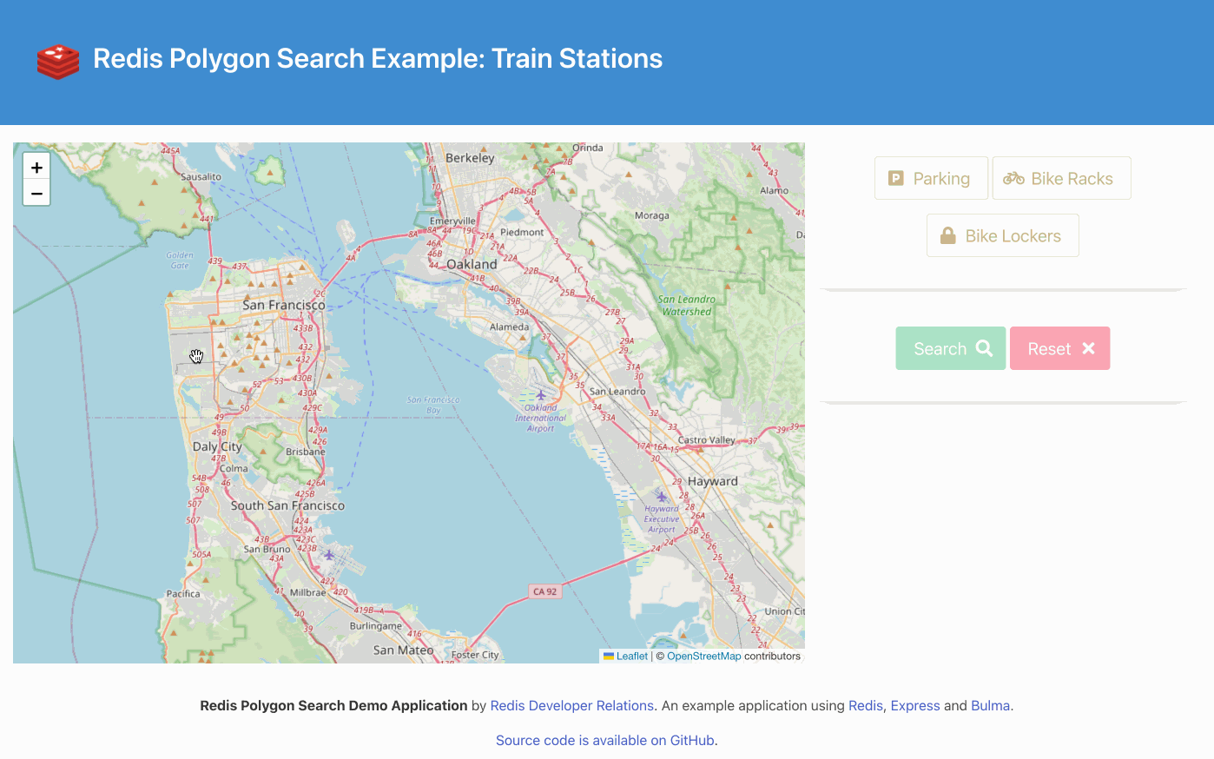Click the Castro Valley label on map
Screen dimensions: 1214x759
[x=706, y=440]
